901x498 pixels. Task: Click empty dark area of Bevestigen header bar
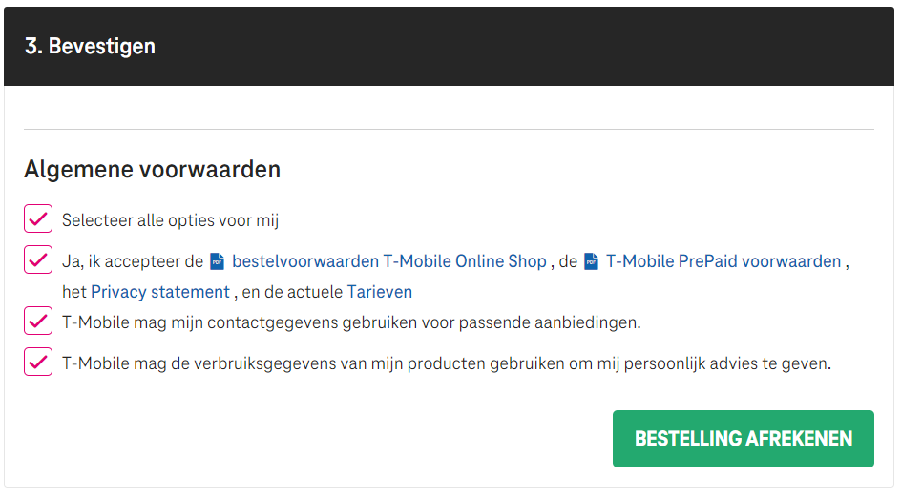517,46
